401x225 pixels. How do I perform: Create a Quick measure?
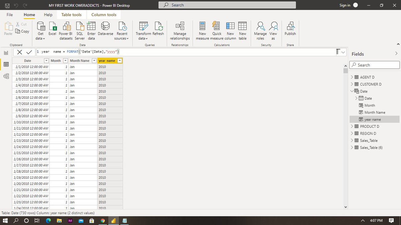(217, 31)
